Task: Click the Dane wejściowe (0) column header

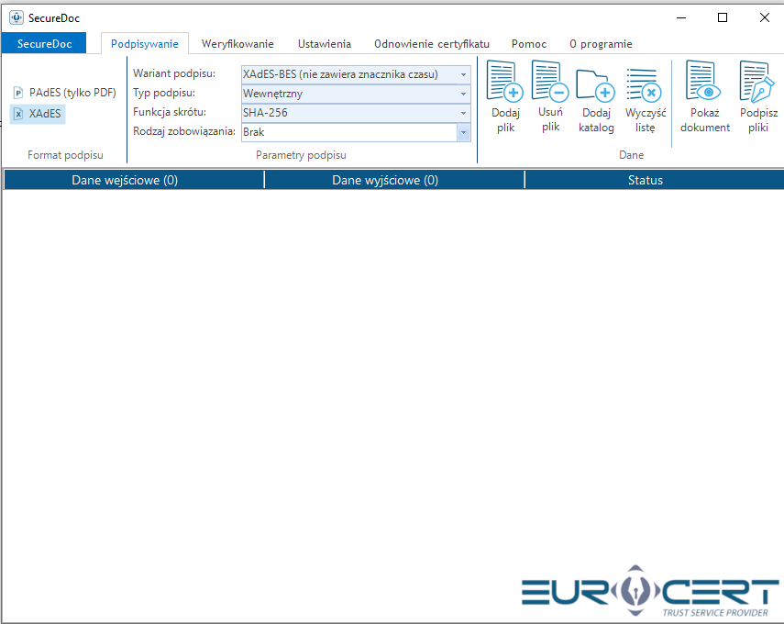Action: coord(125,181)
